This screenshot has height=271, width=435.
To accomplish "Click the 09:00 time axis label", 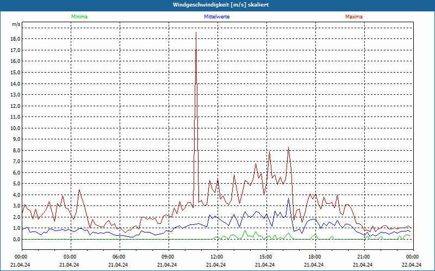I will point(169,257).
